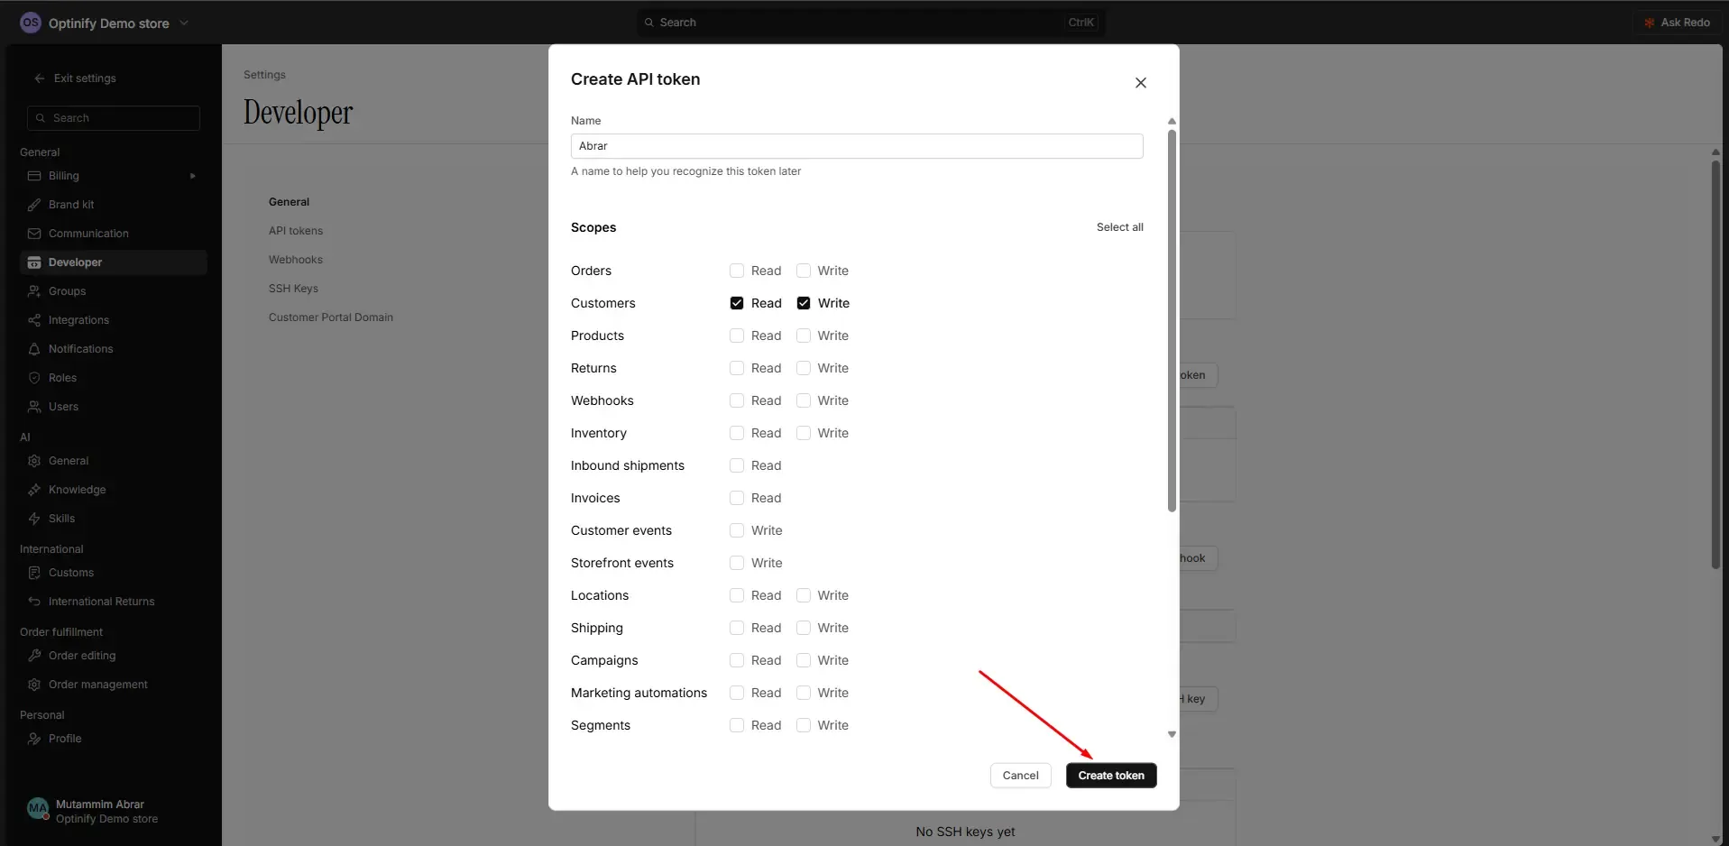Click the Roles shield icon

pos(34,378)
